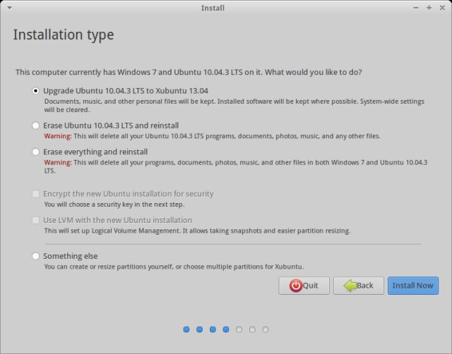
Task: Click the Install title bar text
Action: tap(213, 8)
